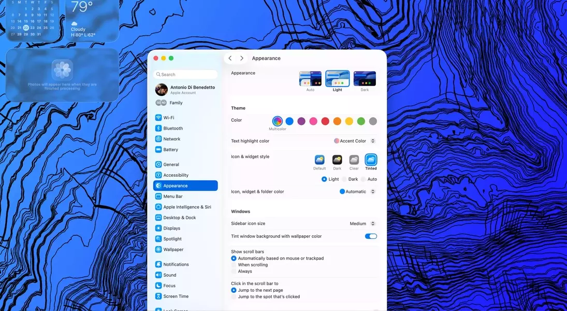Select the Tinted icon style
The height and width of the screenshot is (311, 567).
pos(371,160)
